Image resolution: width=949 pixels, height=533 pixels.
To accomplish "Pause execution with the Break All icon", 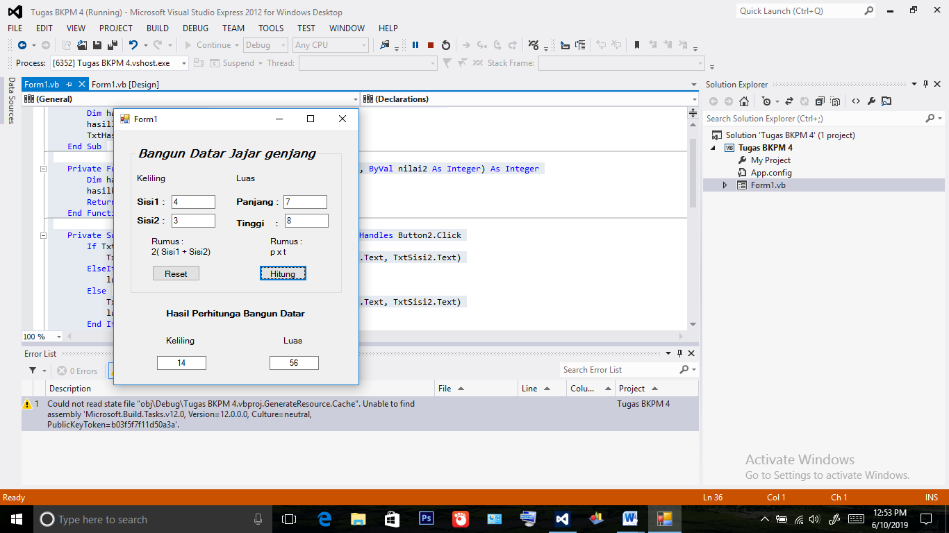I will [x=415, y=45].
